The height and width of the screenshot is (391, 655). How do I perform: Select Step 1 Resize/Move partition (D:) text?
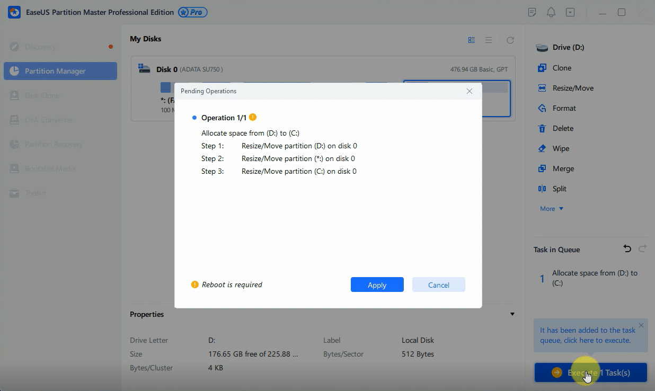click(299, 146)
